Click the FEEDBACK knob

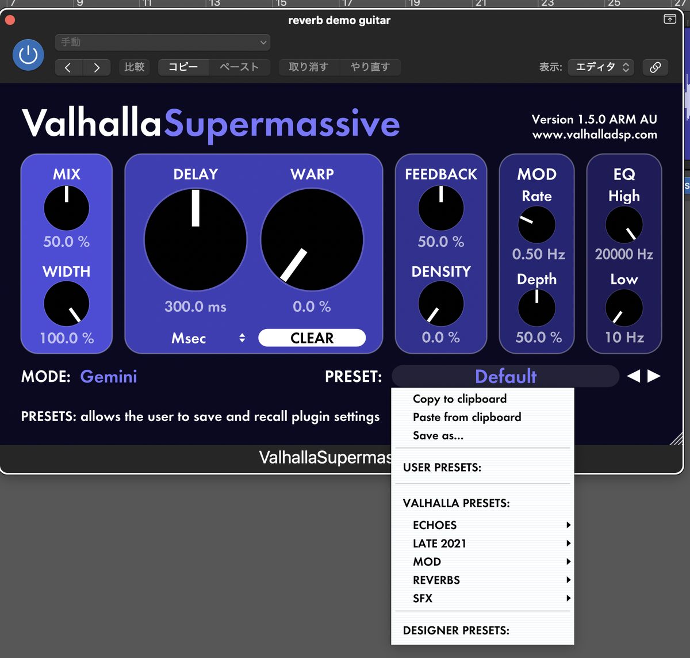click(441, 208)
